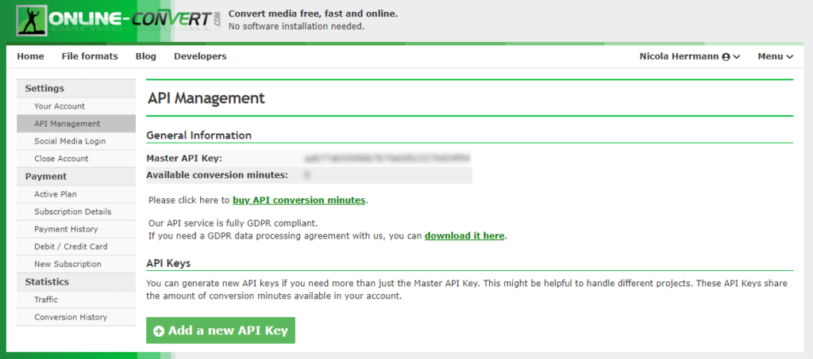Expand the Menu dropdown
Screen dimensions: 813x359
775,56
